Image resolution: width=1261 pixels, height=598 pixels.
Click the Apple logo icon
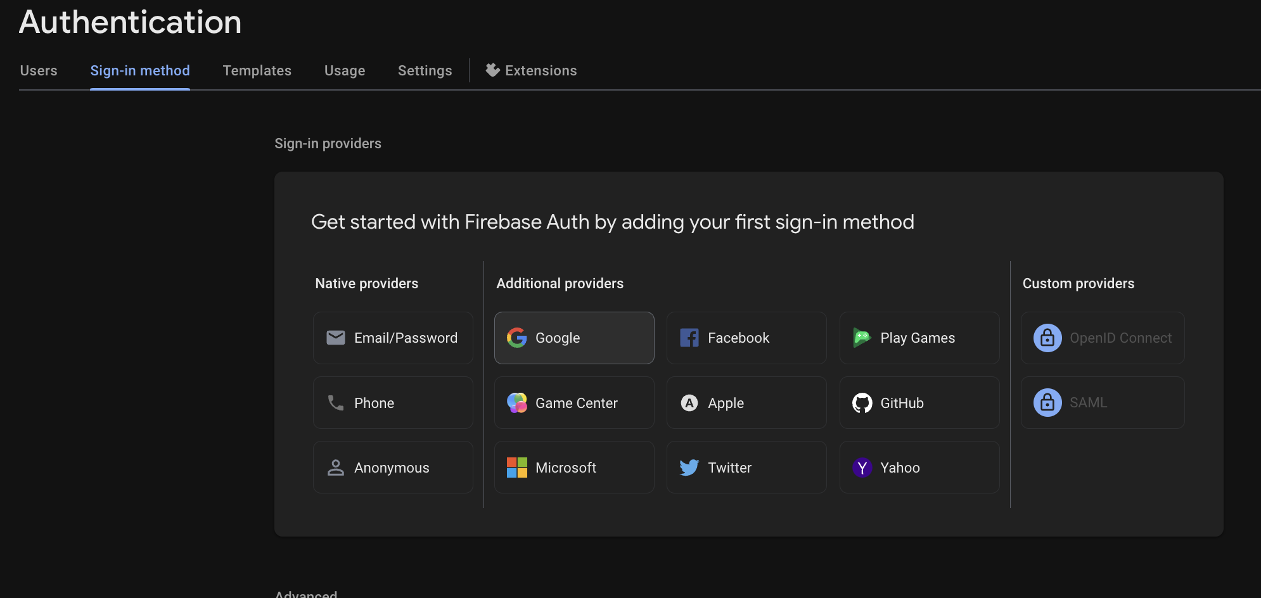pos(689,403)
